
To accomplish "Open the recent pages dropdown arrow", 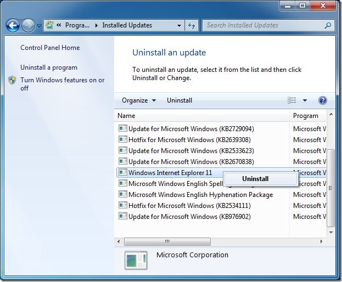I will [39, 26].
